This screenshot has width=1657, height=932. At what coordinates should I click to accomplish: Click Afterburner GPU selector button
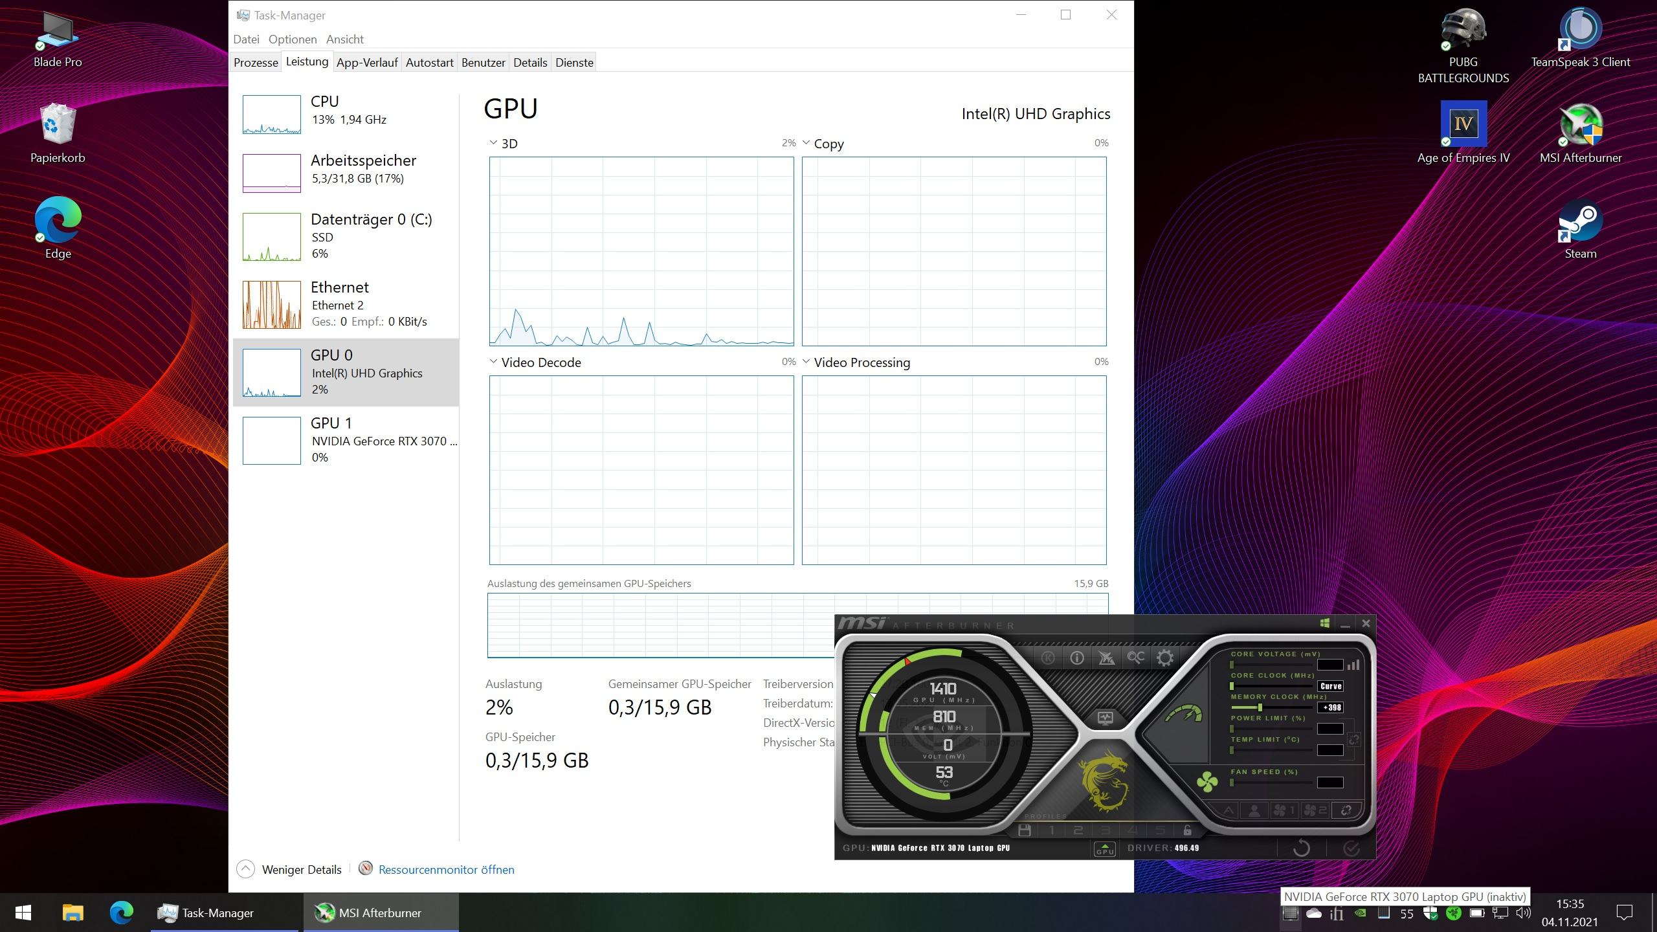tap(1105, 849)
